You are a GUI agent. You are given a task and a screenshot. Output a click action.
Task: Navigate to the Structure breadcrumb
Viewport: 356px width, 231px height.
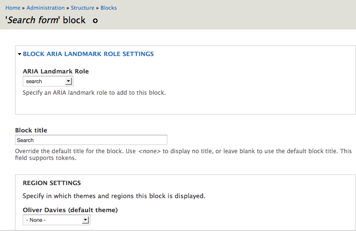tap(83, 8)
